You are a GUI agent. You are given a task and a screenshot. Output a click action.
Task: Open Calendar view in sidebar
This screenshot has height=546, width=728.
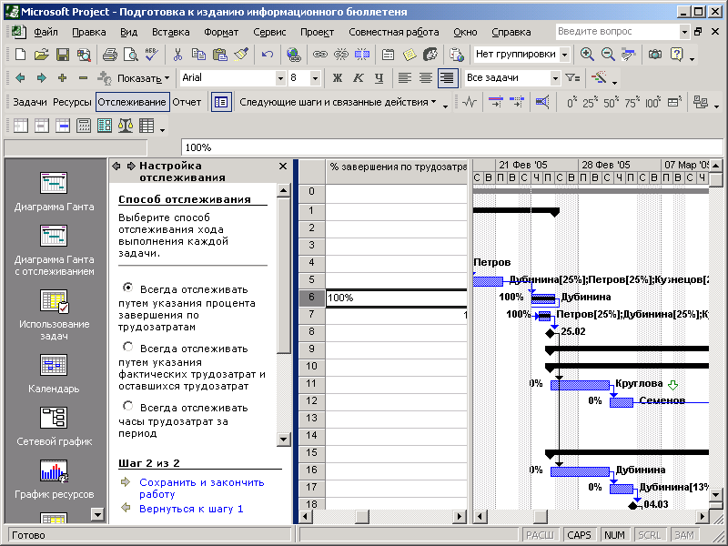point(54,374)
